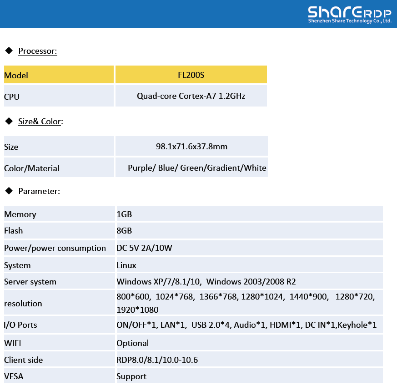This screenshot has height=386, width=397.
Task: Select the "DC 5V 2A/10W" value
Action: pyautogui.click(x=144, y=248)
